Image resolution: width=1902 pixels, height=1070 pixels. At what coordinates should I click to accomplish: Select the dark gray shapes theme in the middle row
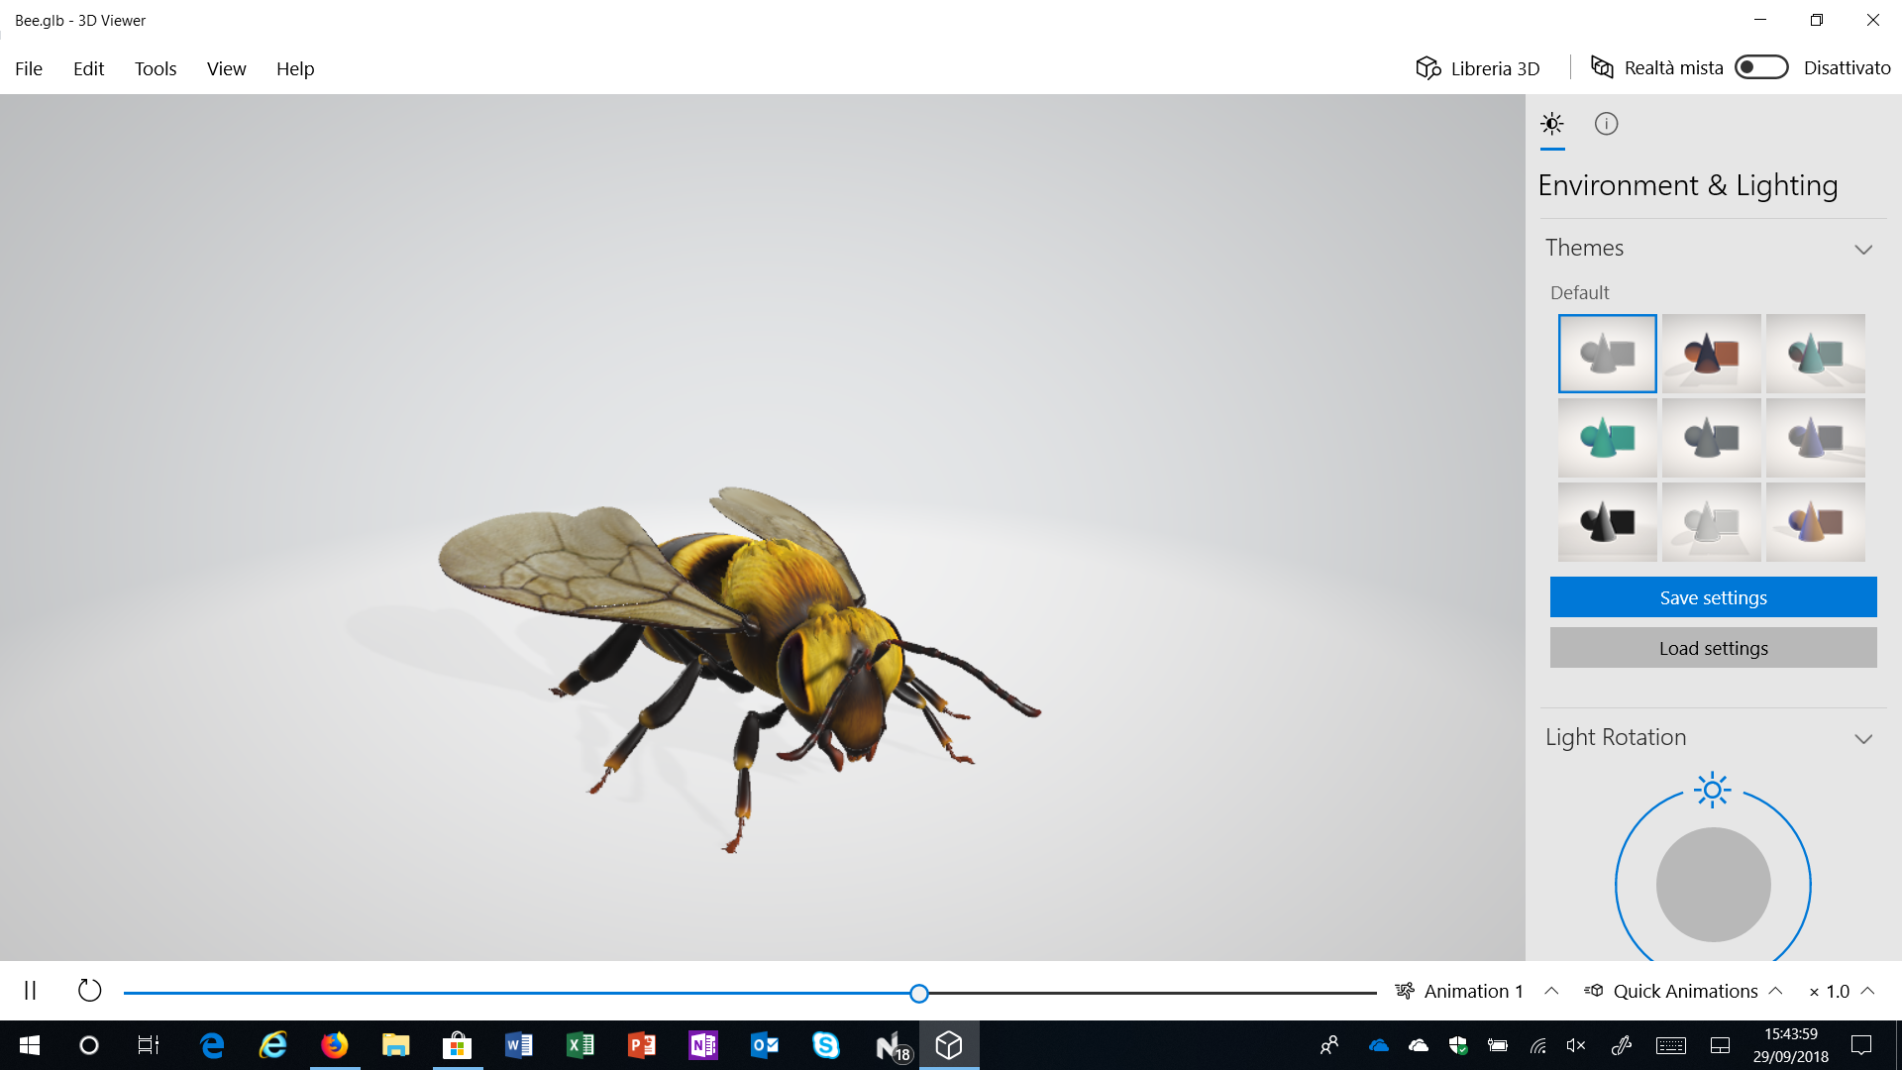click(1711, 438)
